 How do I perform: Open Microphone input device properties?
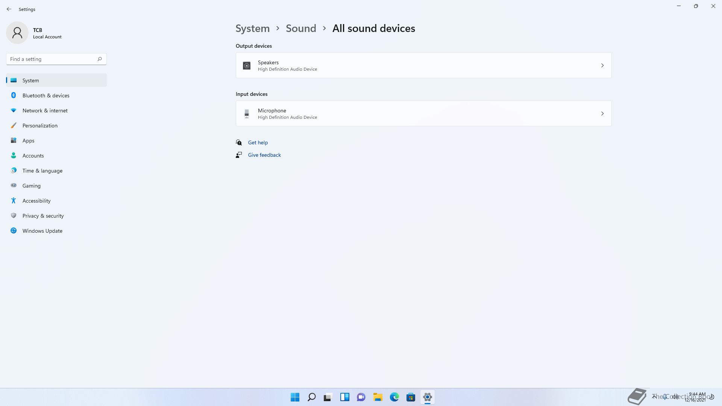click(423, 114)
